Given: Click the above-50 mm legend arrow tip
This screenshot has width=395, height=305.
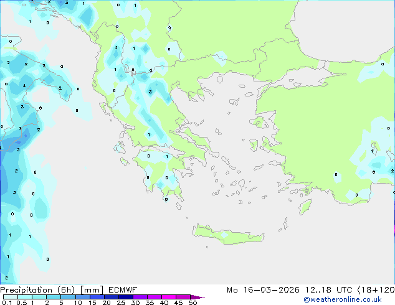Looking at the screenshot, I should point(197,298).
